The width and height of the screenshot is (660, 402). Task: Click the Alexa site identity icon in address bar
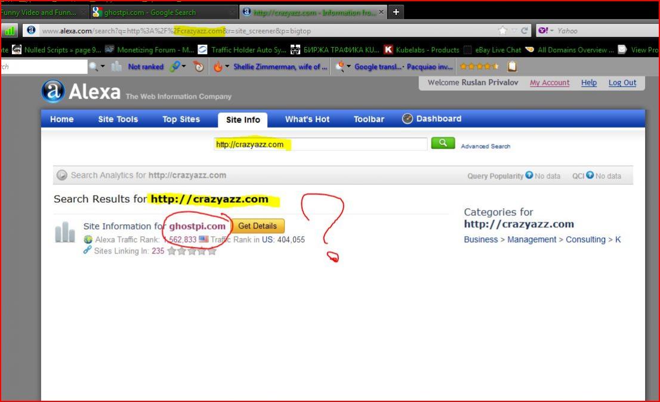(x=31, y=30)
